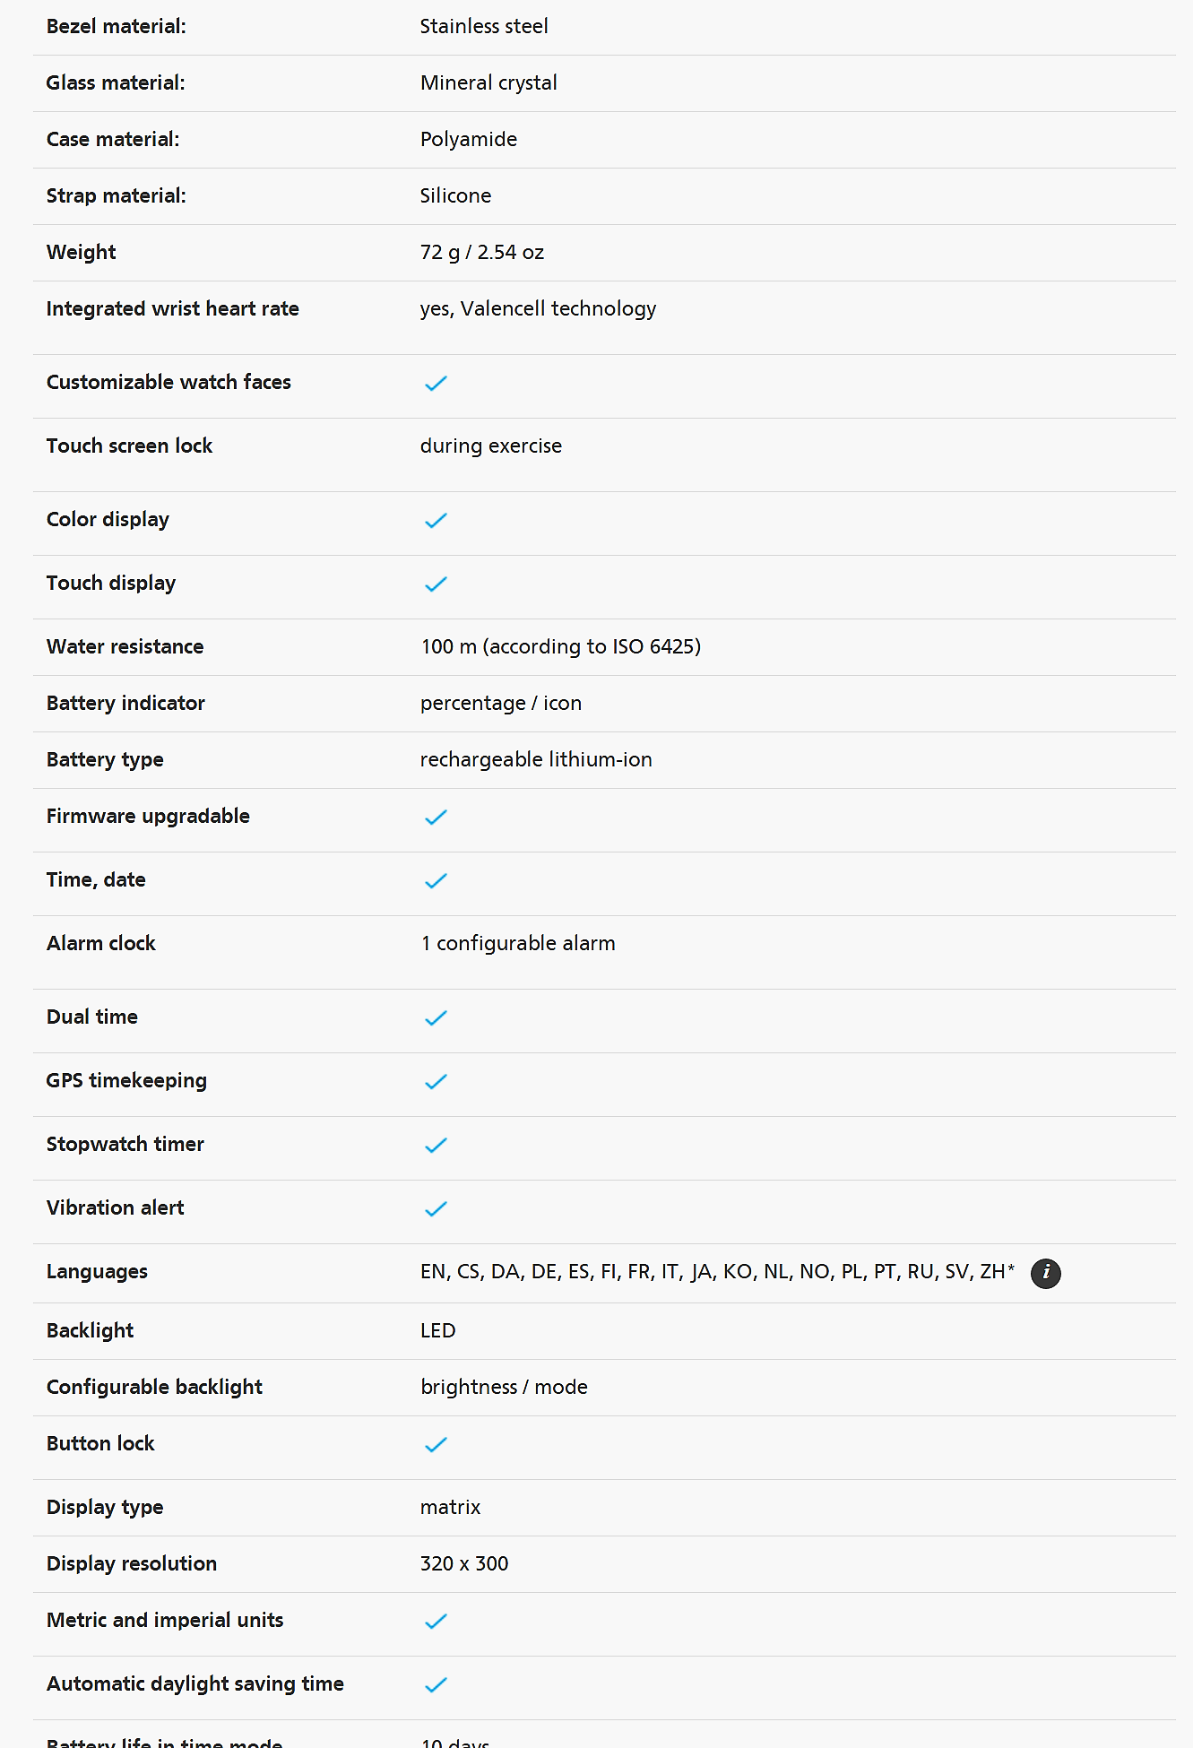This screenshot has width=1193, height=1748.
Task: Click the languages list text
Action: click(x=717, y=1272)
